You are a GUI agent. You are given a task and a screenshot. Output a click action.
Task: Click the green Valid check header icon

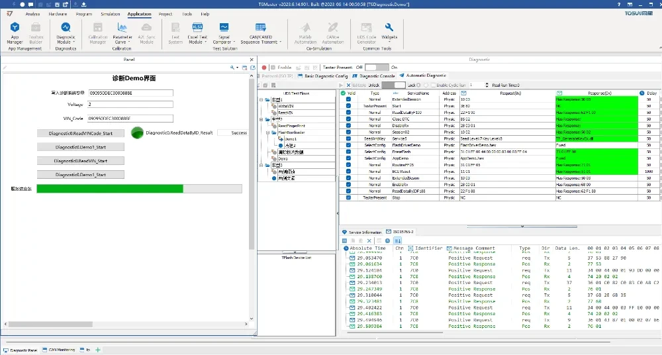(x=343, y=93)
